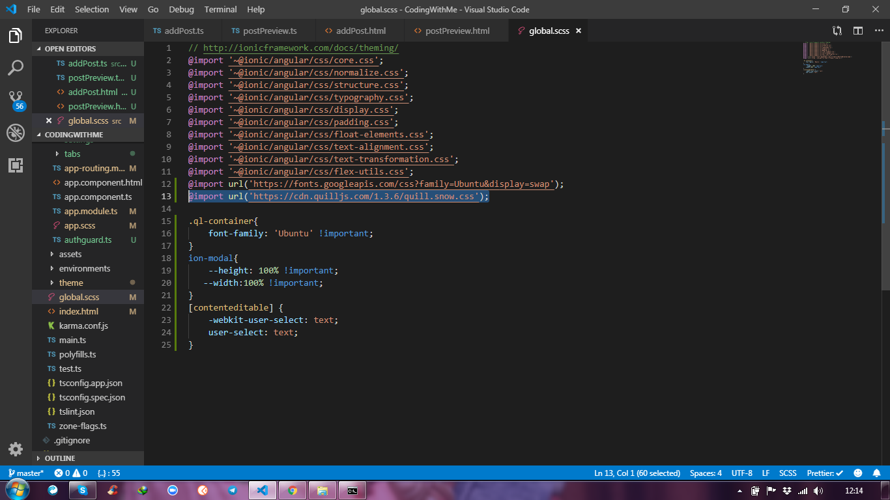Switch to the postPreview.html tab

457,31
